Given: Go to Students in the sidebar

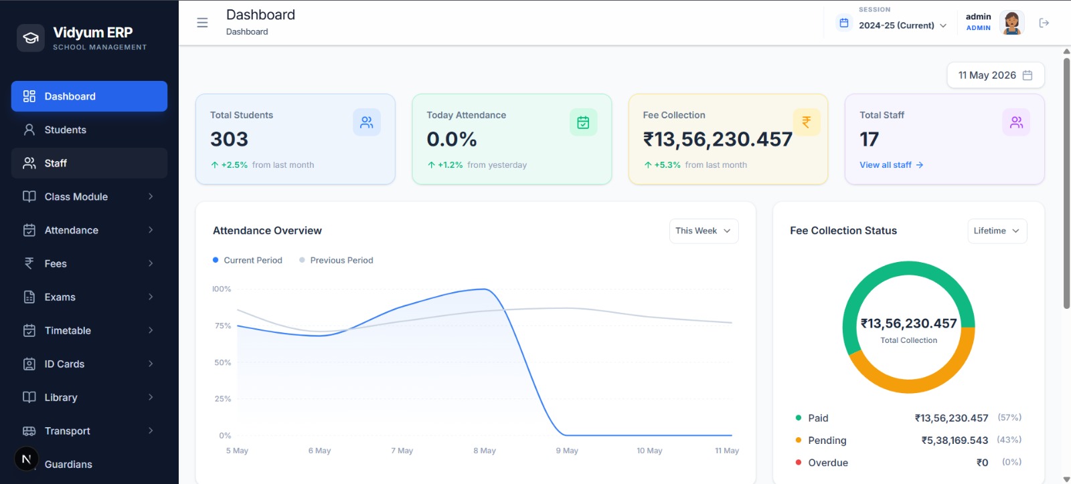Looking at the screenshot, I should [x=89, y=130].
